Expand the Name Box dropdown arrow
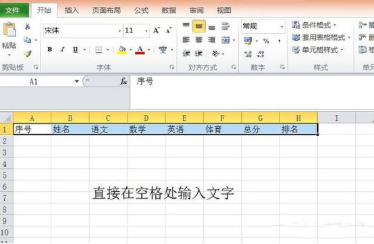374x244 pixels. pyautogui.click(x=76, y=81)
